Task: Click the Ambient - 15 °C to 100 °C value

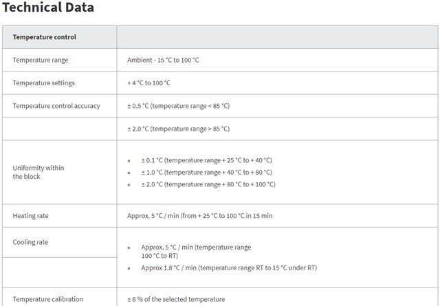Action: [x=163, y=60]
